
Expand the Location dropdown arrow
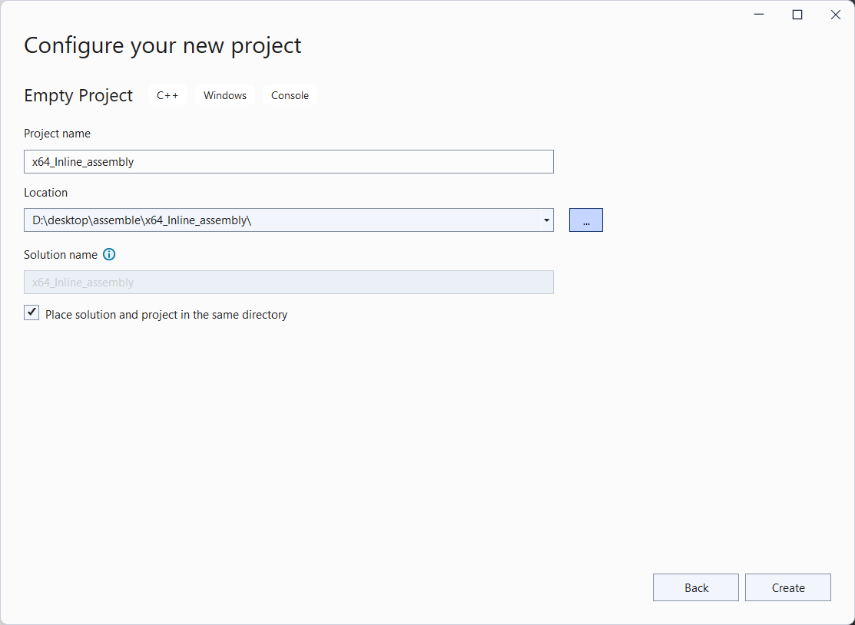pos(546,220)
